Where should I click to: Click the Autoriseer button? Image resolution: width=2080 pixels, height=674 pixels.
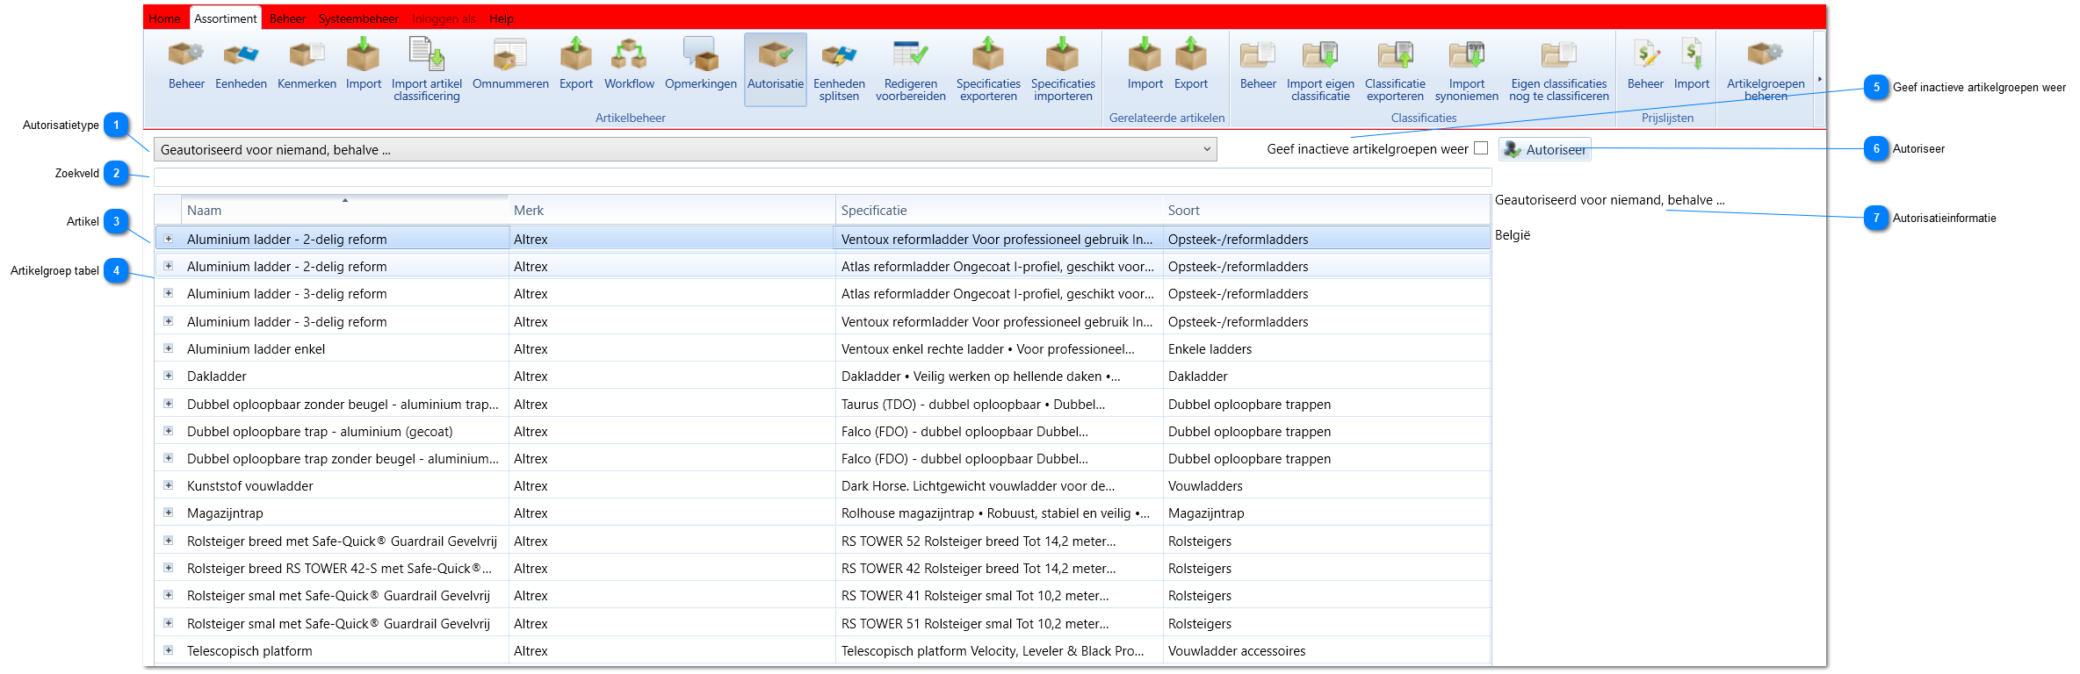(1544, 149)
